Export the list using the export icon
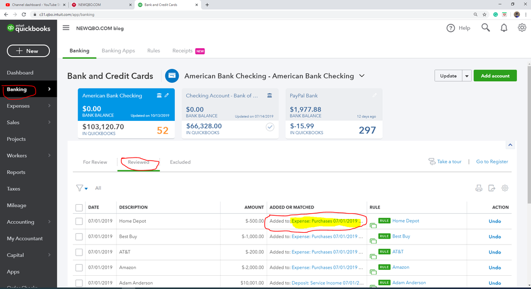The height and width of the screenshot is (289, 531). click(x=492, y=188)
